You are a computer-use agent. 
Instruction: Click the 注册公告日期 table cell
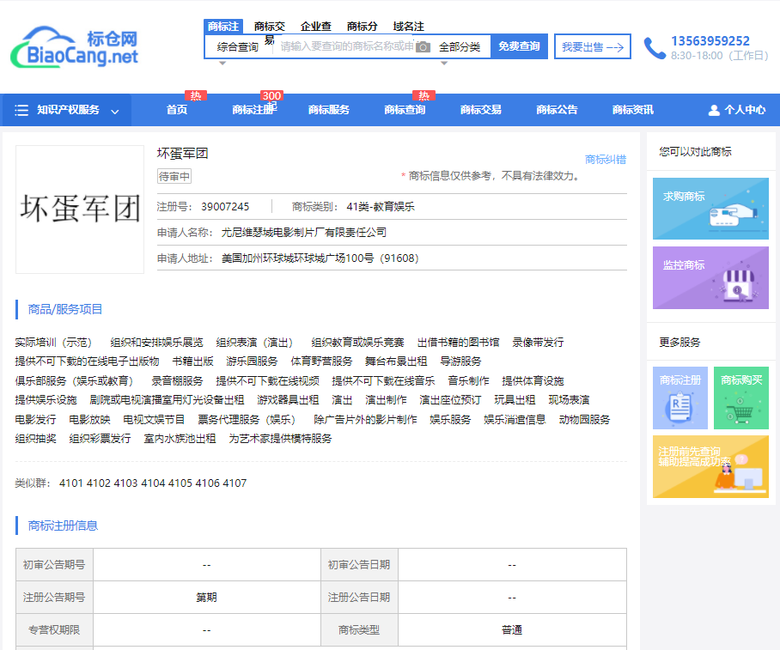tap(359, 598)
